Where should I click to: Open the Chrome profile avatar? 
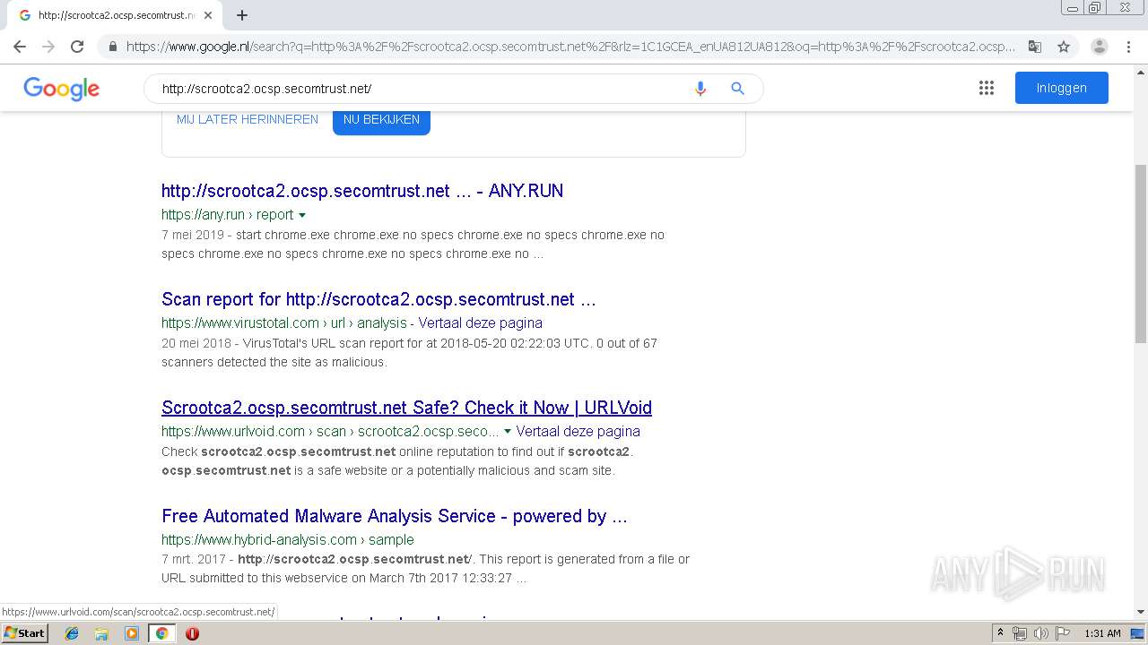coord(1099,47)
